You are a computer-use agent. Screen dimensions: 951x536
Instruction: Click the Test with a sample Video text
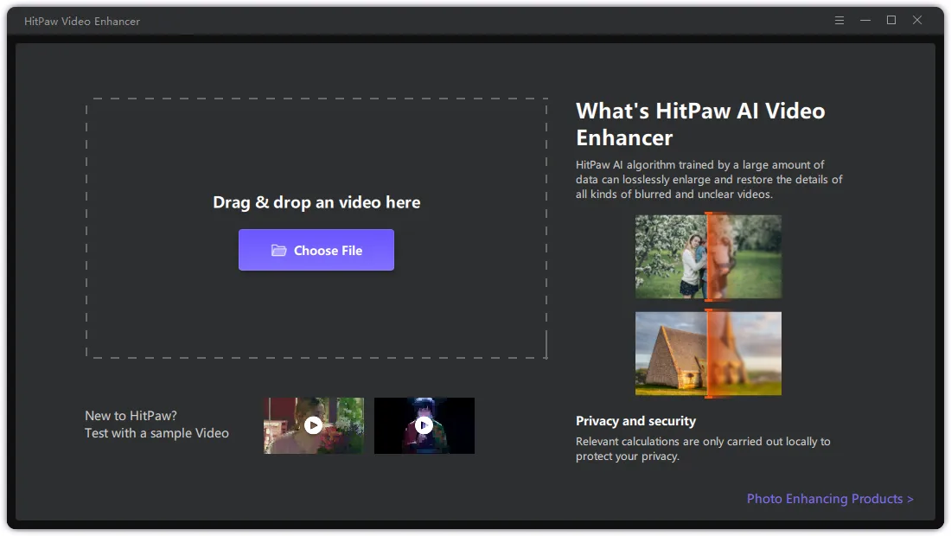pos(156,433)
